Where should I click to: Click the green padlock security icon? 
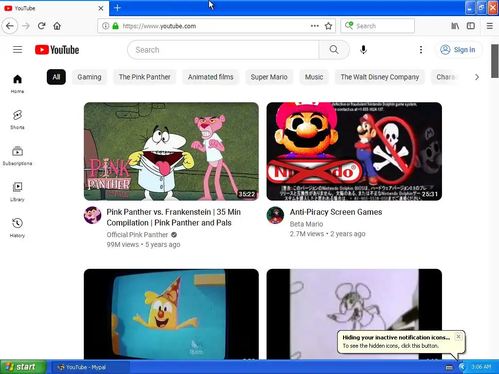(115, 26)
